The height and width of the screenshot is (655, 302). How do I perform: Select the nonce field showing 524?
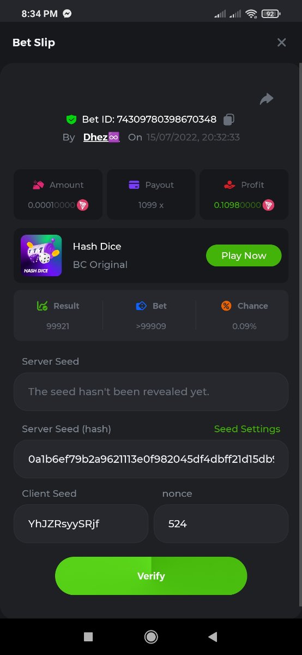[221, 523]
